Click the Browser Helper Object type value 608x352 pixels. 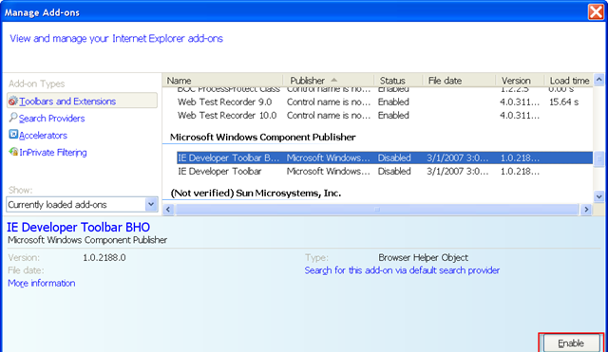coord(423,257)
